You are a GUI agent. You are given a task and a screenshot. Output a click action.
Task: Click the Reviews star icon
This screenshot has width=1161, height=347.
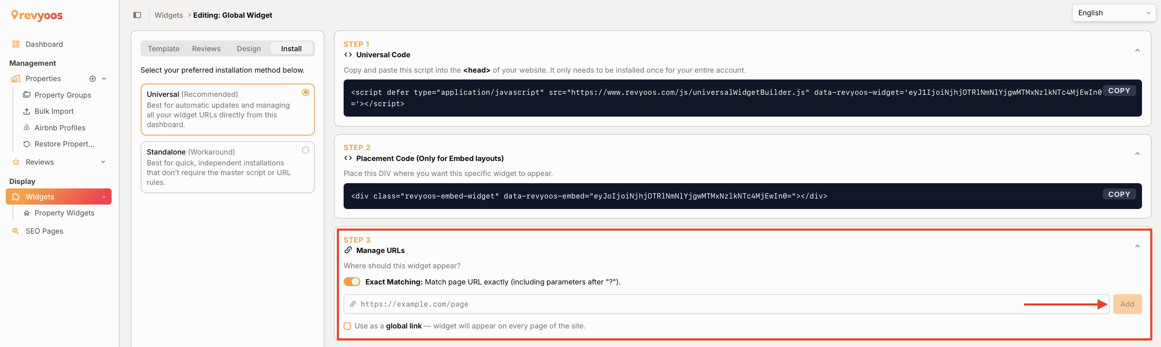(x=16, y=162)
